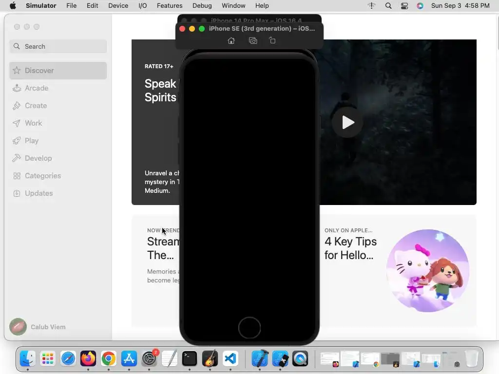Open Finder from the Dock
This screenshot has width=499, height=374.
[x=28, y=359]
